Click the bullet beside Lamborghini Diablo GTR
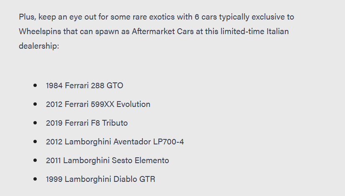Image resolution: width=345 pixels, height=196 pixels. pos(35,179)
